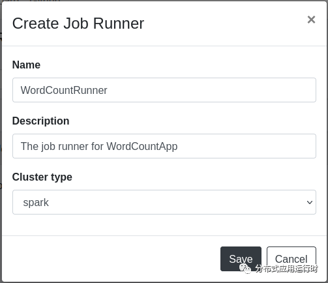Place cursor after WordCountApp in Description
This screenshot has height=283, width=328.
(178, 146)
